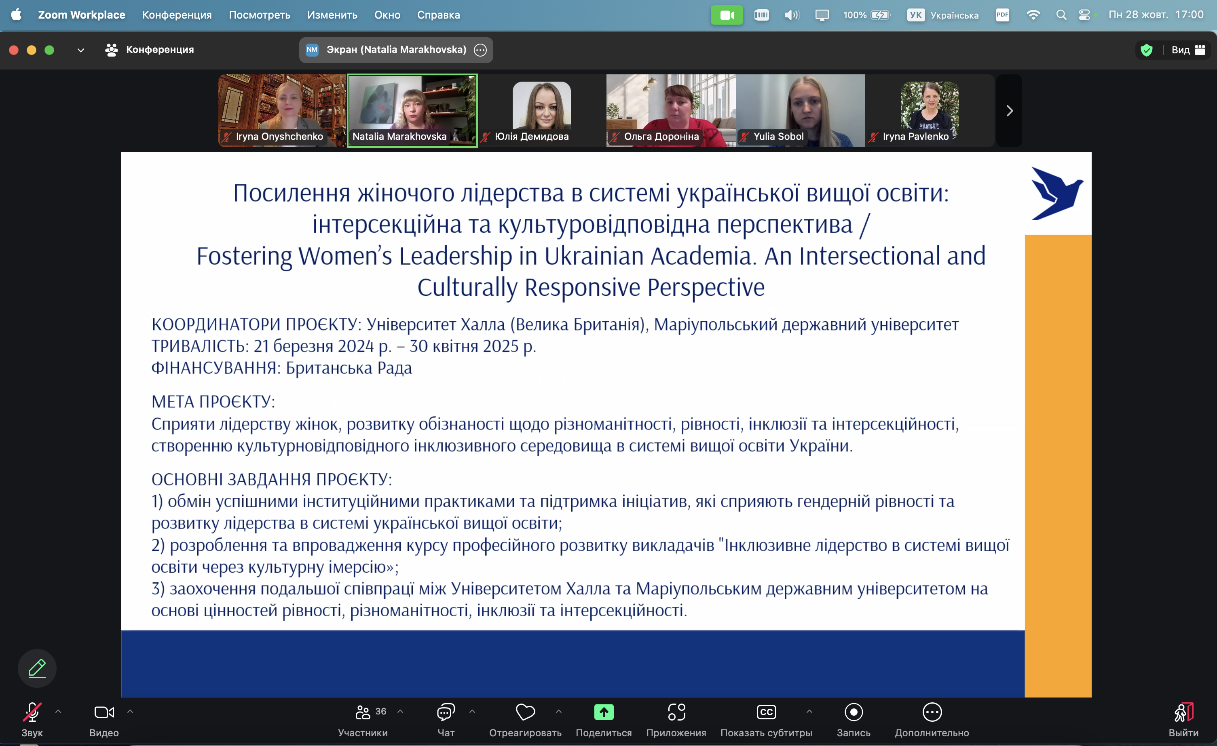The width and height of the screenshot is (1217, 746).
Task: Open the Окно menu
Action: click(387, 15)
